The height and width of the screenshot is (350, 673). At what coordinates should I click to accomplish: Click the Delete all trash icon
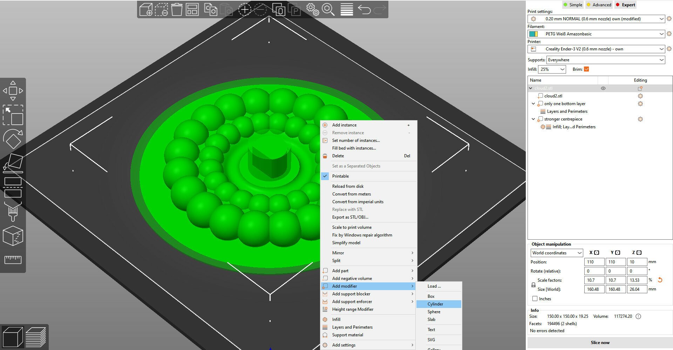177,9
